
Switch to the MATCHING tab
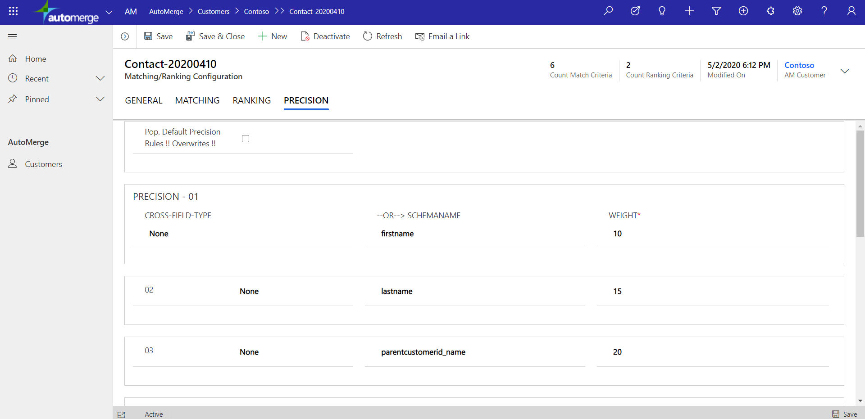click(x=197, y=100)
